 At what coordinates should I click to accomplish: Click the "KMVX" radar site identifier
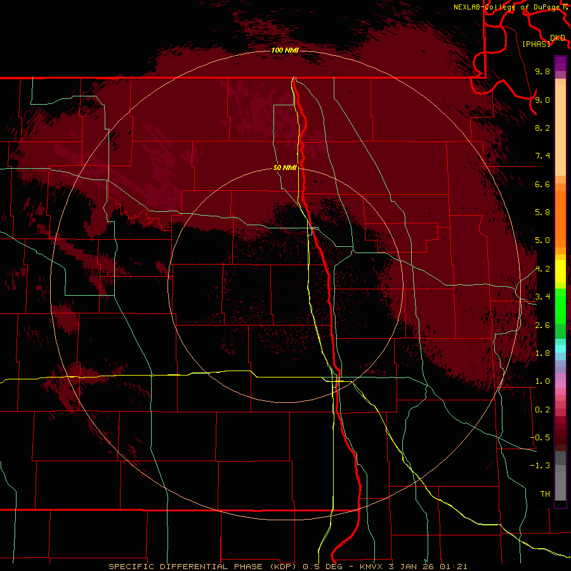point(371,567)
